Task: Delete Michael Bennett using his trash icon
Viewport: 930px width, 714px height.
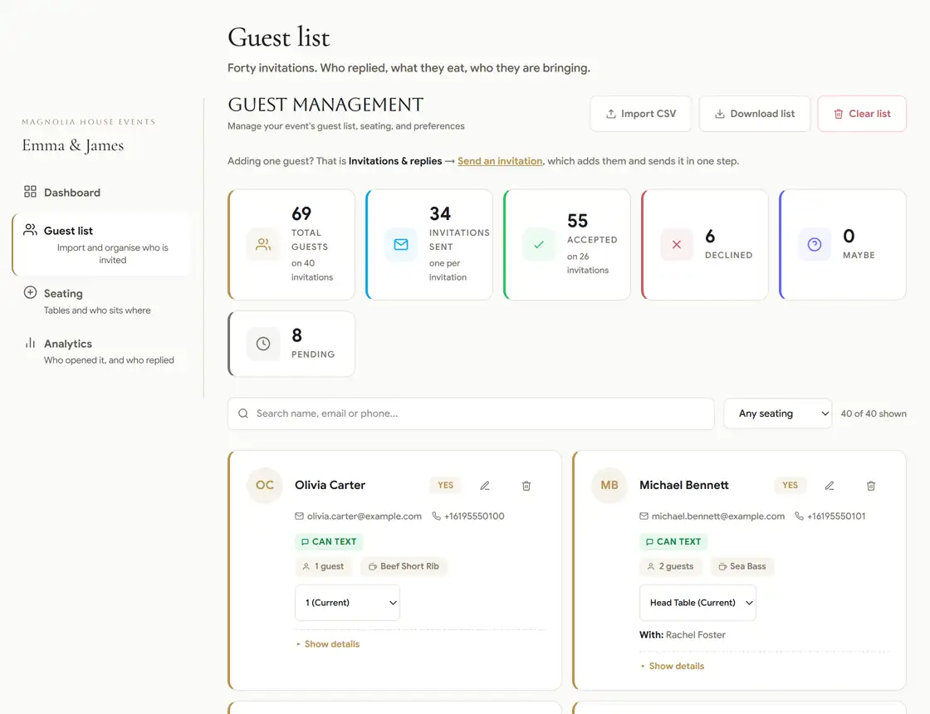Action: 871,486
